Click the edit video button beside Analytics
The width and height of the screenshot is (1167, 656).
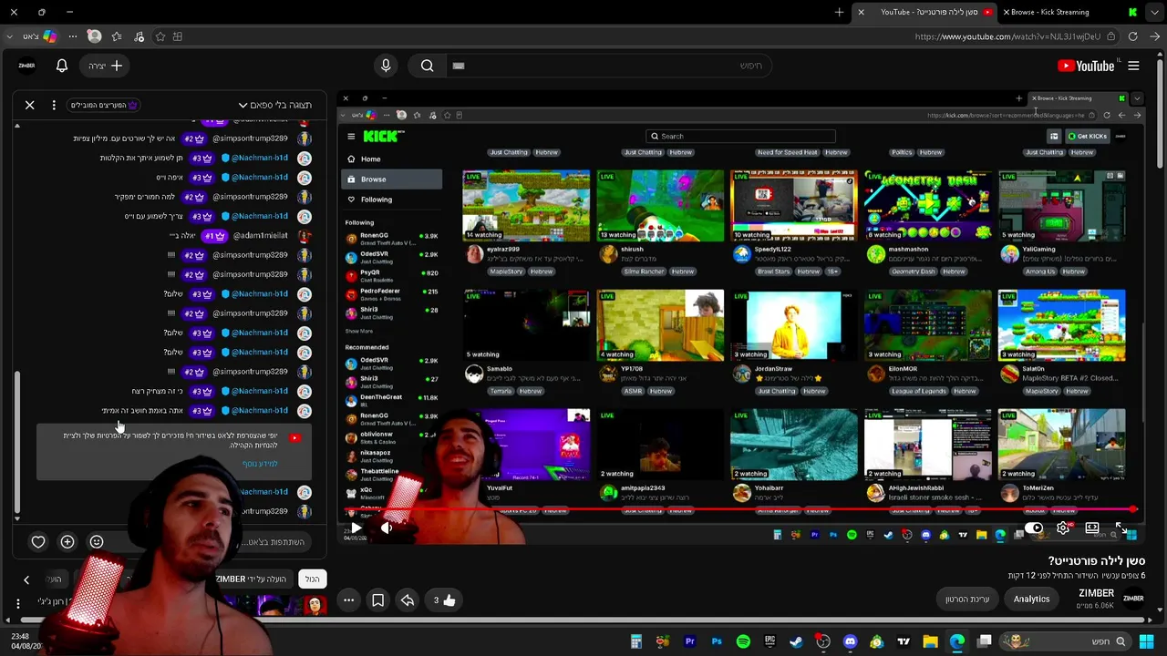tap(967, 599)
